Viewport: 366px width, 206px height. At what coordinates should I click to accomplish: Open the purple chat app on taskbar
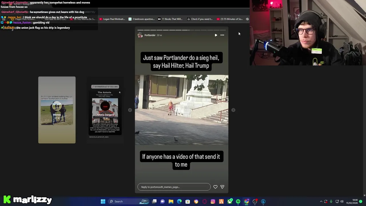click(163, 201)
